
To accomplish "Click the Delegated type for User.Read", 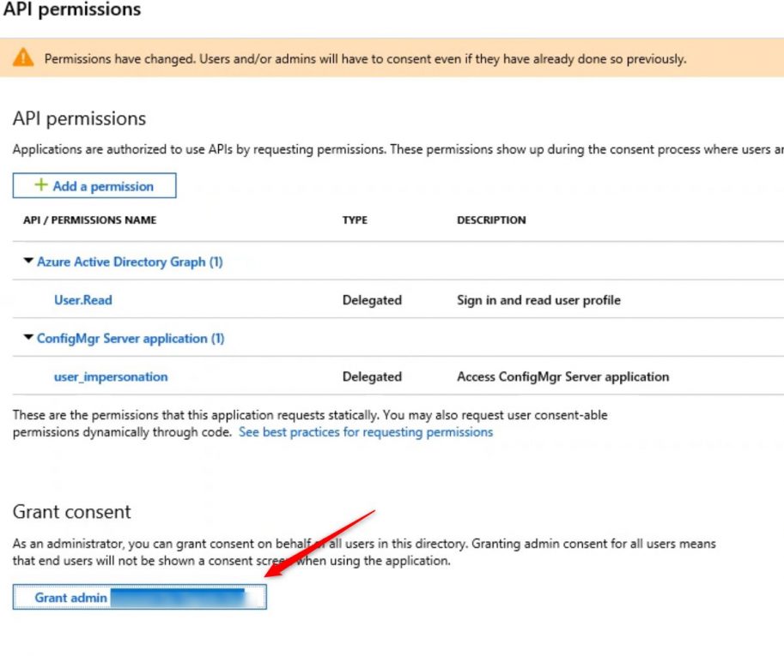I will tap(373, 300).
